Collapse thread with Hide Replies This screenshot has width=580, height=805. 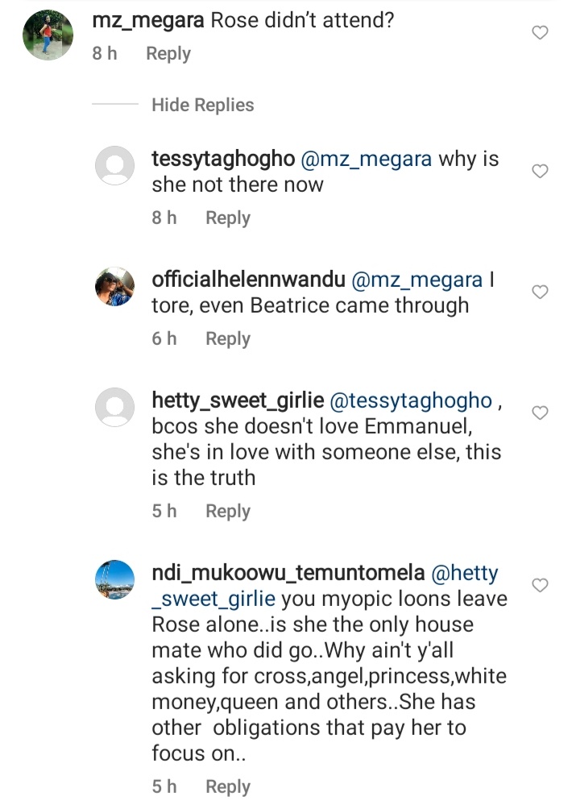(202, 105)
